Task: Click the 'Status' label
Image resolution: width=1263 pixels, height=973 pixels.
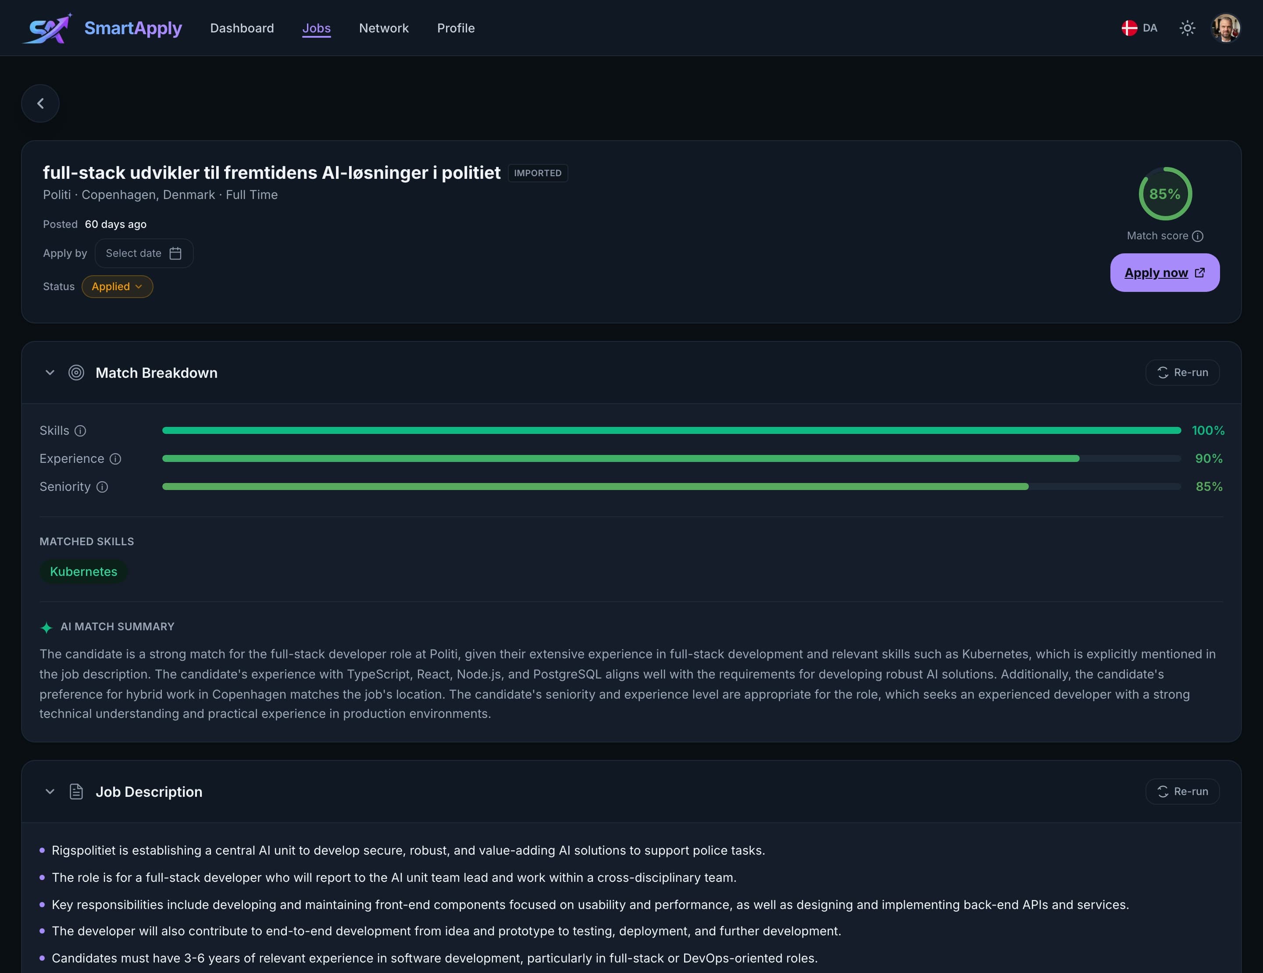Action: click(x=58, y=287)
